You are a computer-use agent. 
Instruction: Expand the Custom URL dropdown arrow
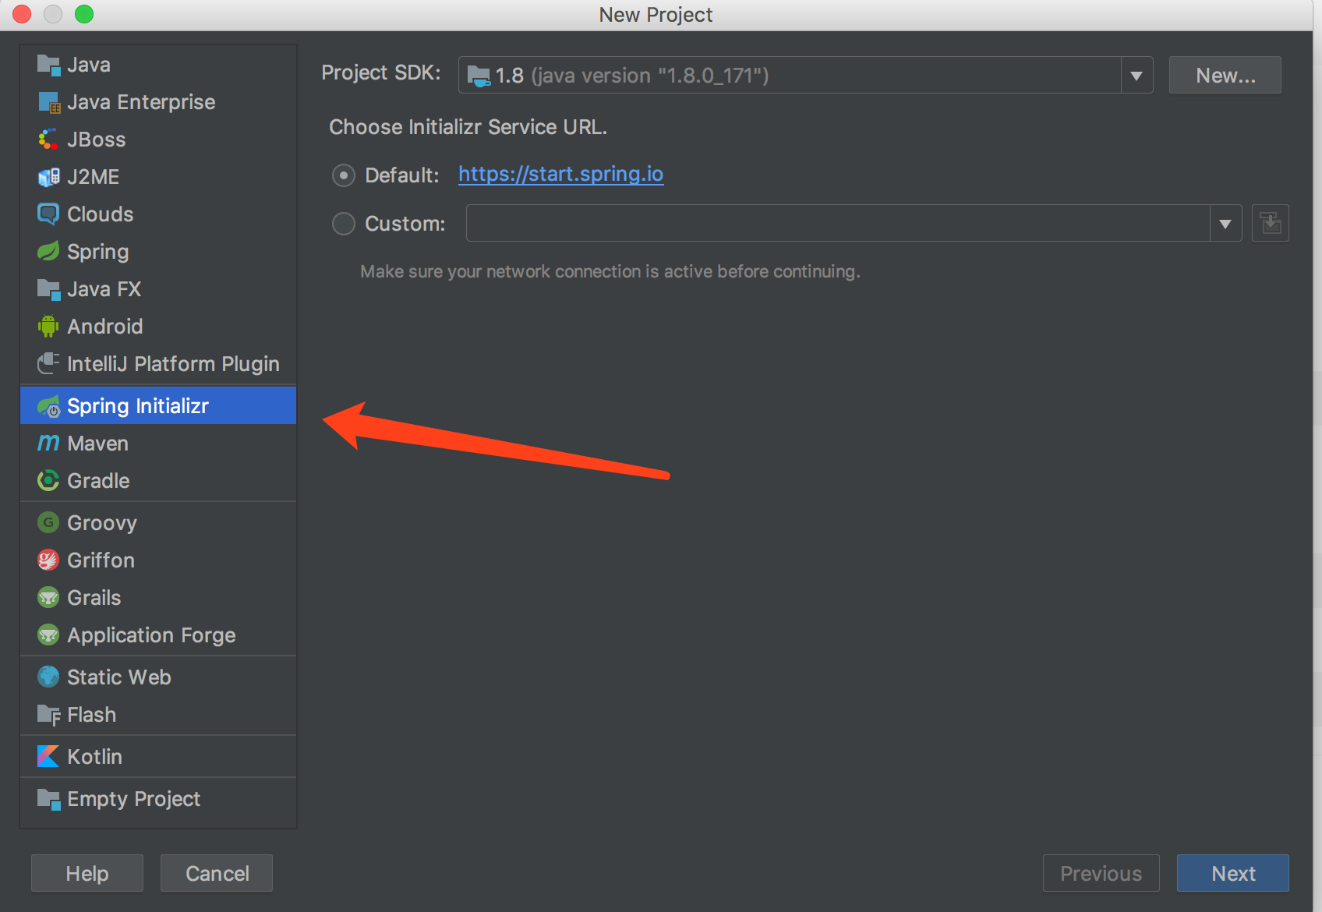click(1225, 224)
